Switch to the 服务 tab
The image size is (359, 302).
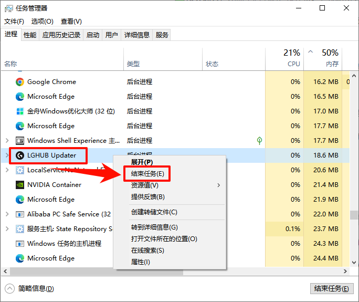(162, 35)
